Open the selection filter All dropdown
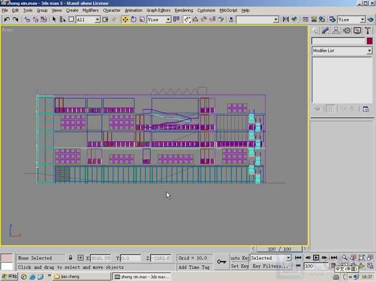The height and width of the screenshot is (282, 376). 88,20
